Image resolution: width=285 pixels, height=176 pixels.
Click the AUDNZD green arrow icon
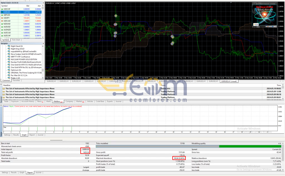coord(2,30)
